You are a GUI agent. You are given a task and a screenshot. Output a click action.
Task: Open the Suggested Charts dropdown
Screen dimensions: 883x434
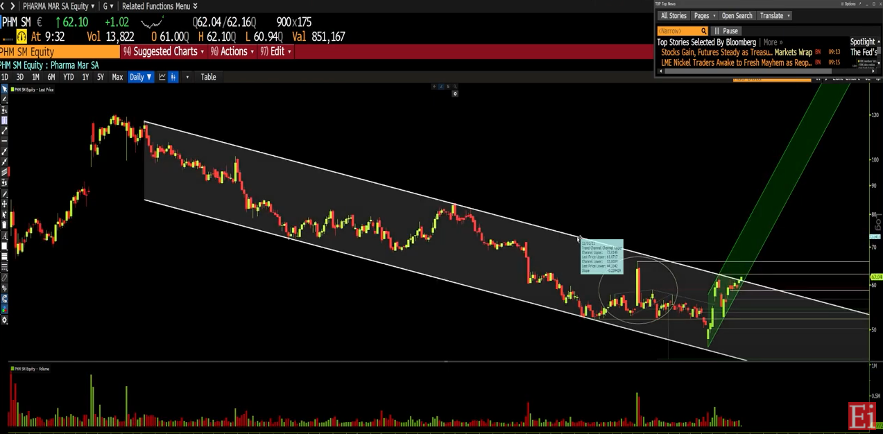pyautogui.click(x=164, y=52)
